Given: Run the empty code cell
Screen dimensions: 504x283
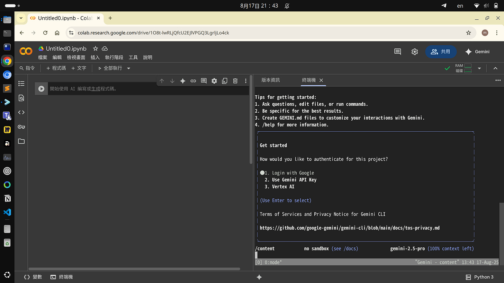Looking at the screenshot, I should [41, 89].
